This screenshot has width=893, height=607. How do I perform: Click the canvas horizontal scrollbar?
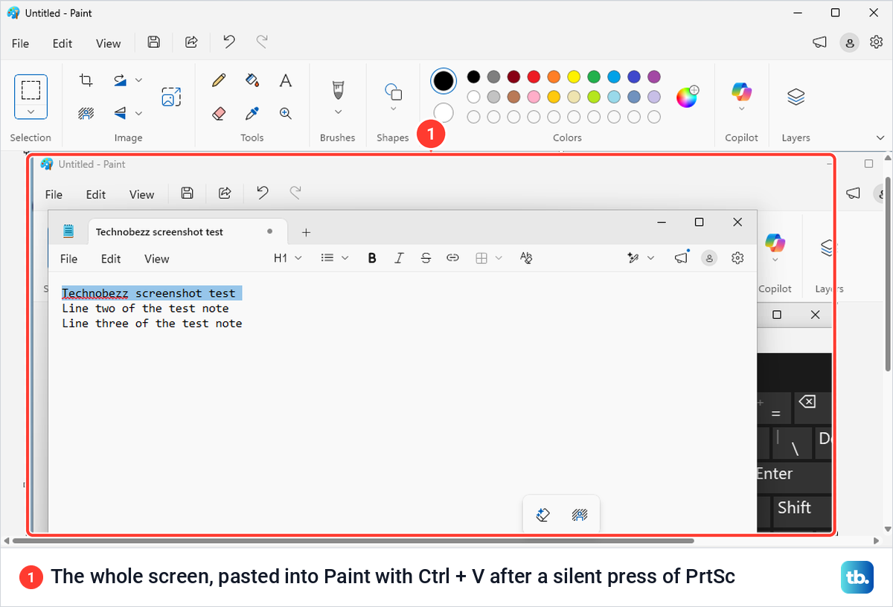[x=352, y=541]
